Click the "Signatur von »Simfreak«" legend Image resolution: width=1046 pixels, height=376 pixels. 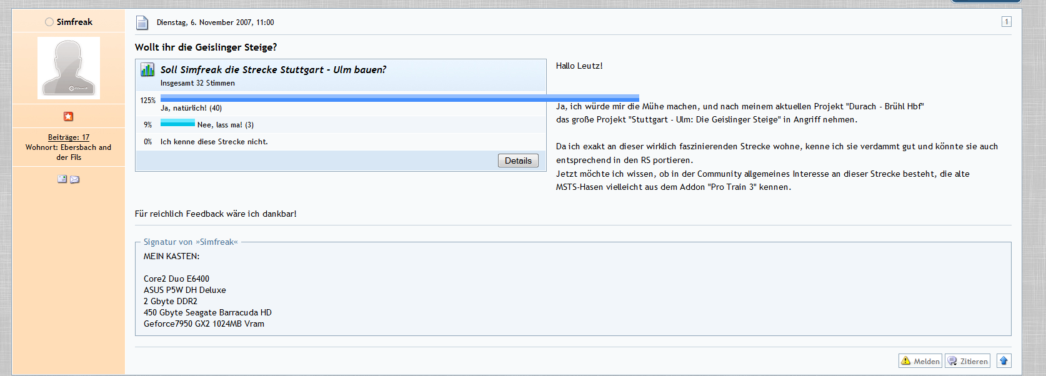(191, 242)
